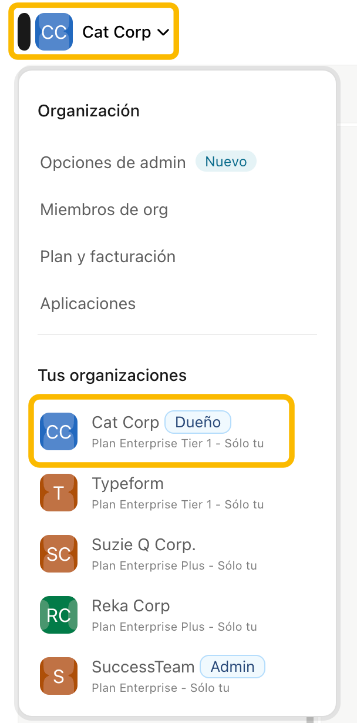Image resolution: width=357 pixels, height=723 pixels.
Task: Click the Reka Corp RC green avatar
Action: [x=59, y=615]
